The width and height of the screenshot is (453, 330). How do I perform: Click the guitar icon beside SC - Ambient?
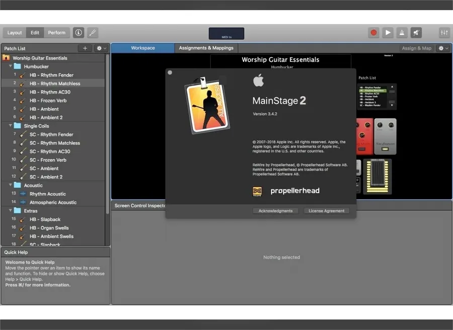pyautogui.click(x=23, y=169)
